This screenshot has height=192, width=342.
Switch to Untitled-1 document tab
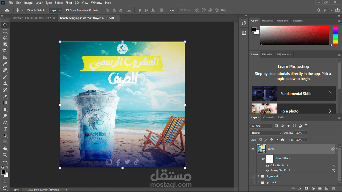tap(32, 18)
